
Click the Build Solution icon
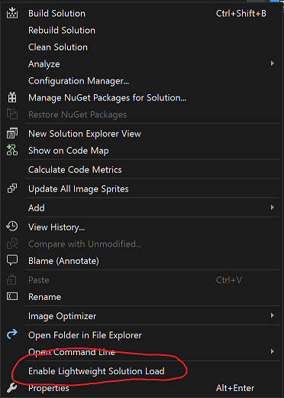(12, 13)
